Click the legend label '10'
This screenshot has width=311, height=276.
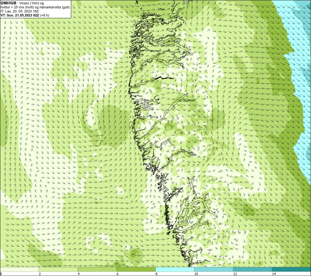(196, 274)
